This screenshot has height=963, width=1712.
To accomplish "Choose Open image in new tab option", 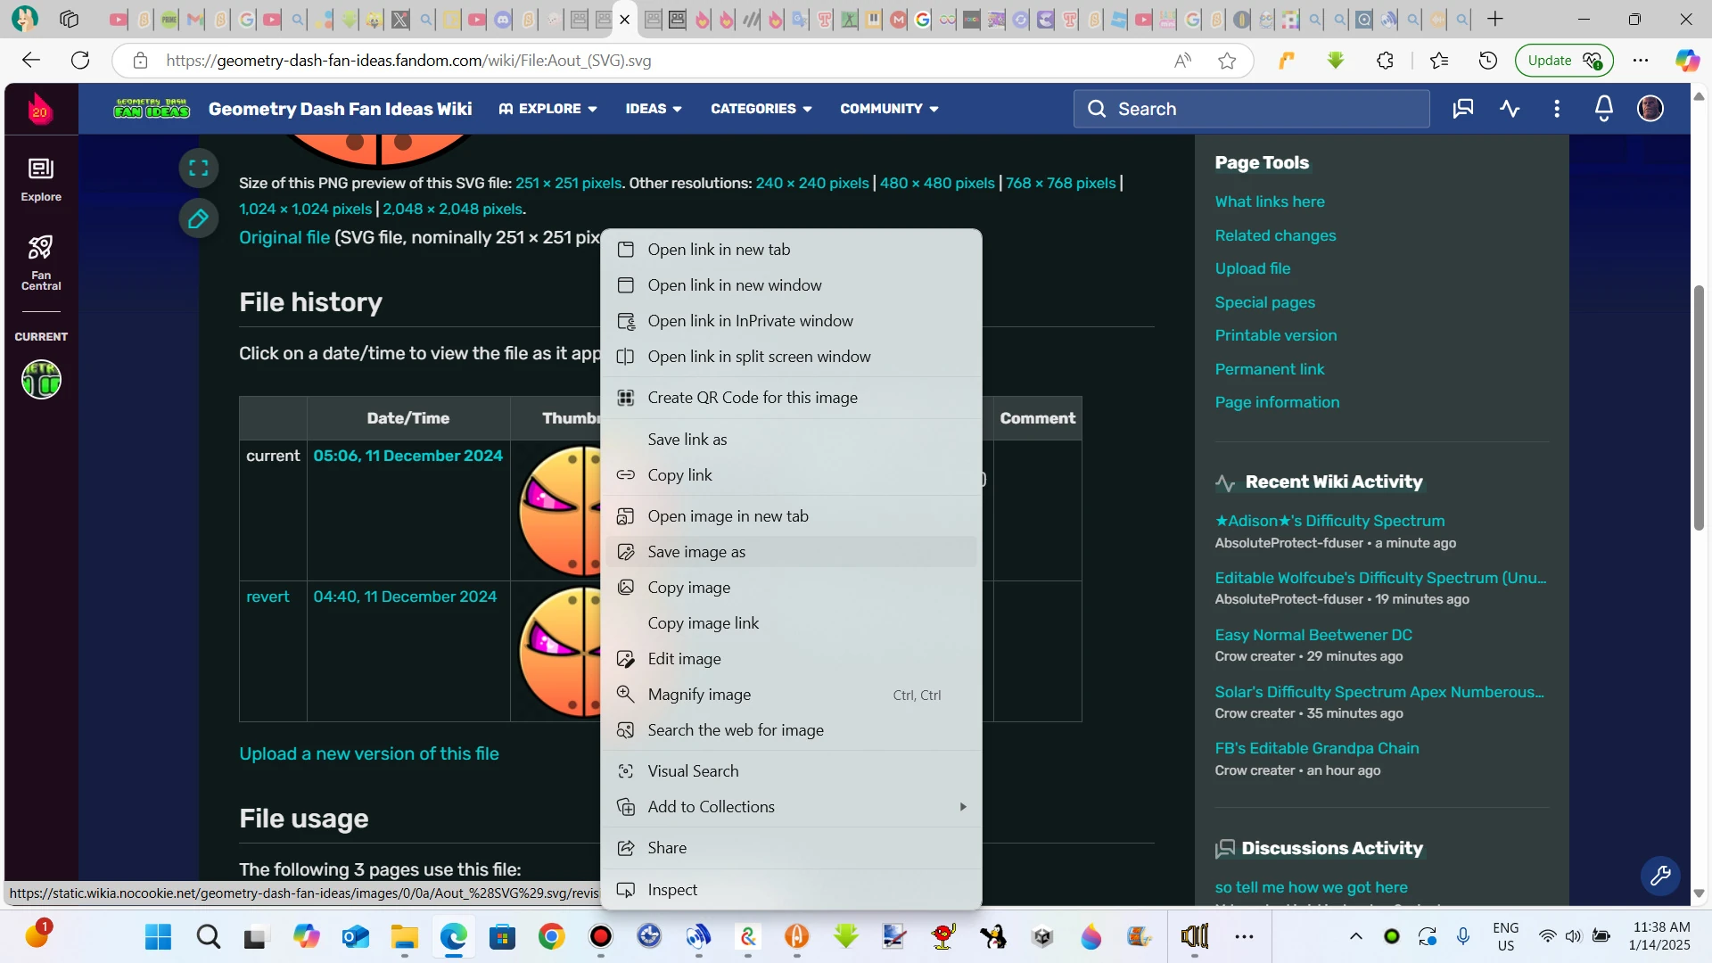I will click(x=728, y=515).
